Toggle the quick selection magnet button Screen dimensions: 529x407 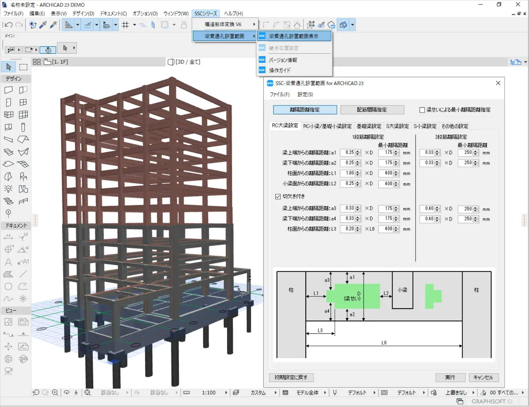coord(48,50)
